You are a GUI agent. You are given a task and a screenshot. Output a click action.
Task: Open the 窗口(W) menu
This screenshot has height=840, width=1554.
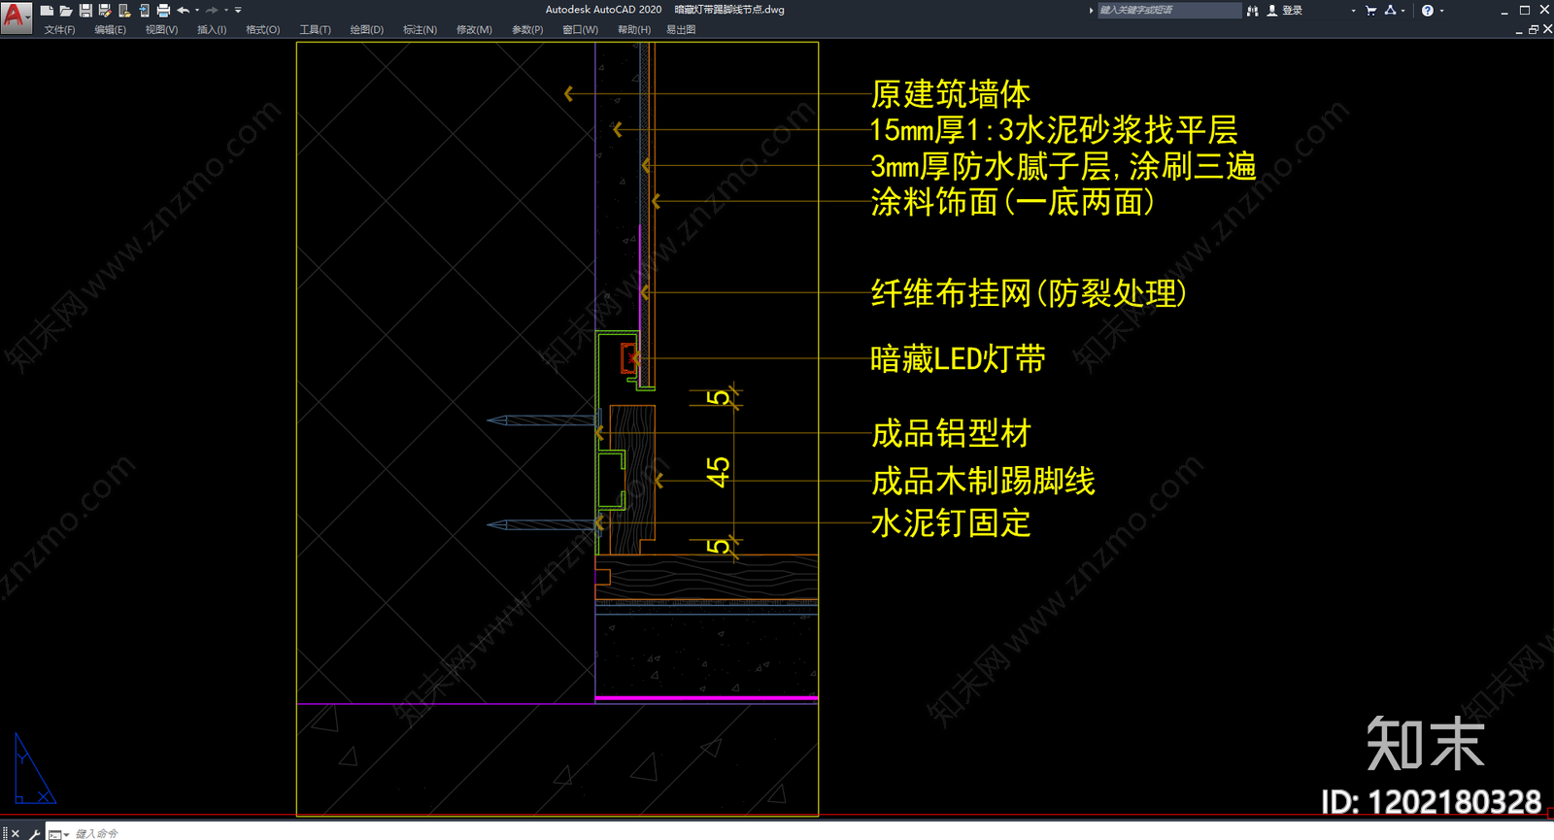pos(580,30)
